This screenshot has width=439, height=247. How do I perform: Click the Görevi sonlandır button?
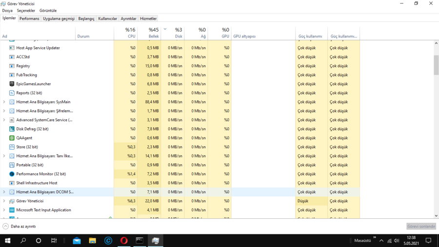click(421, 227)
